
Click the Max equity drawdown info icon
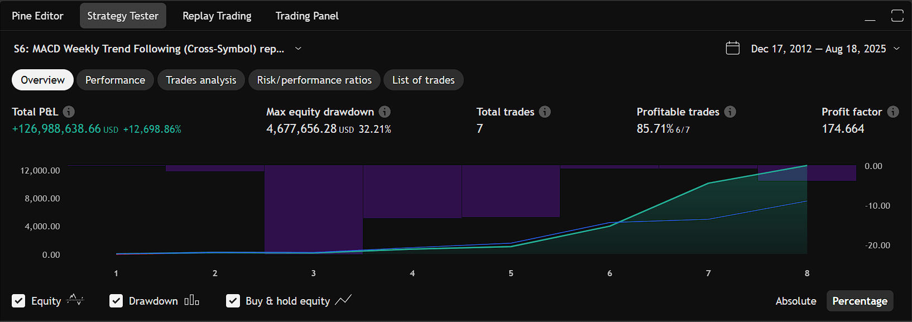click(x=385, y=112)
